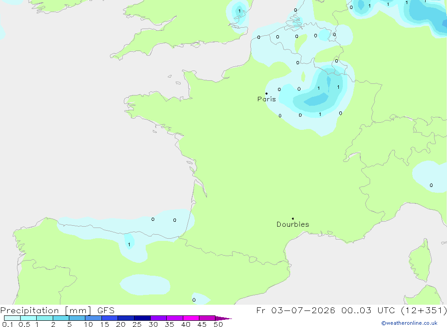This screenshot has height=327, width=447.
Task: Click the above-50 arrow tip of legend
Action: [x=223, y=318]
